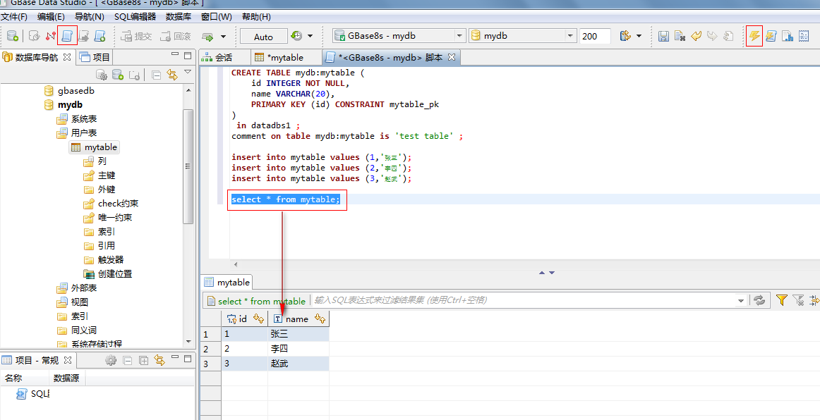This screenshot has width=820, height=420.
Task: Click the id column header
Action: pos(244,319)
